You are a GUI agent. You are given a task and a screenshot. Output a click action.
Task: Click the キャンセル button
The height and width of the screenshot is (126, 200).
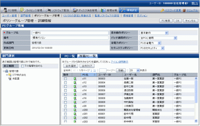click(x=190, y=21)
